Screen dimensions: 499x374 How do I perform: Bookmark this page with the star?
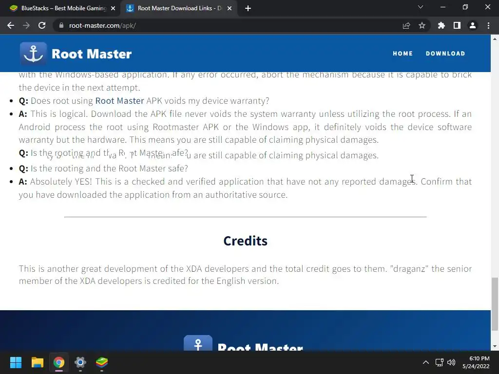click(x=422, y=25)
